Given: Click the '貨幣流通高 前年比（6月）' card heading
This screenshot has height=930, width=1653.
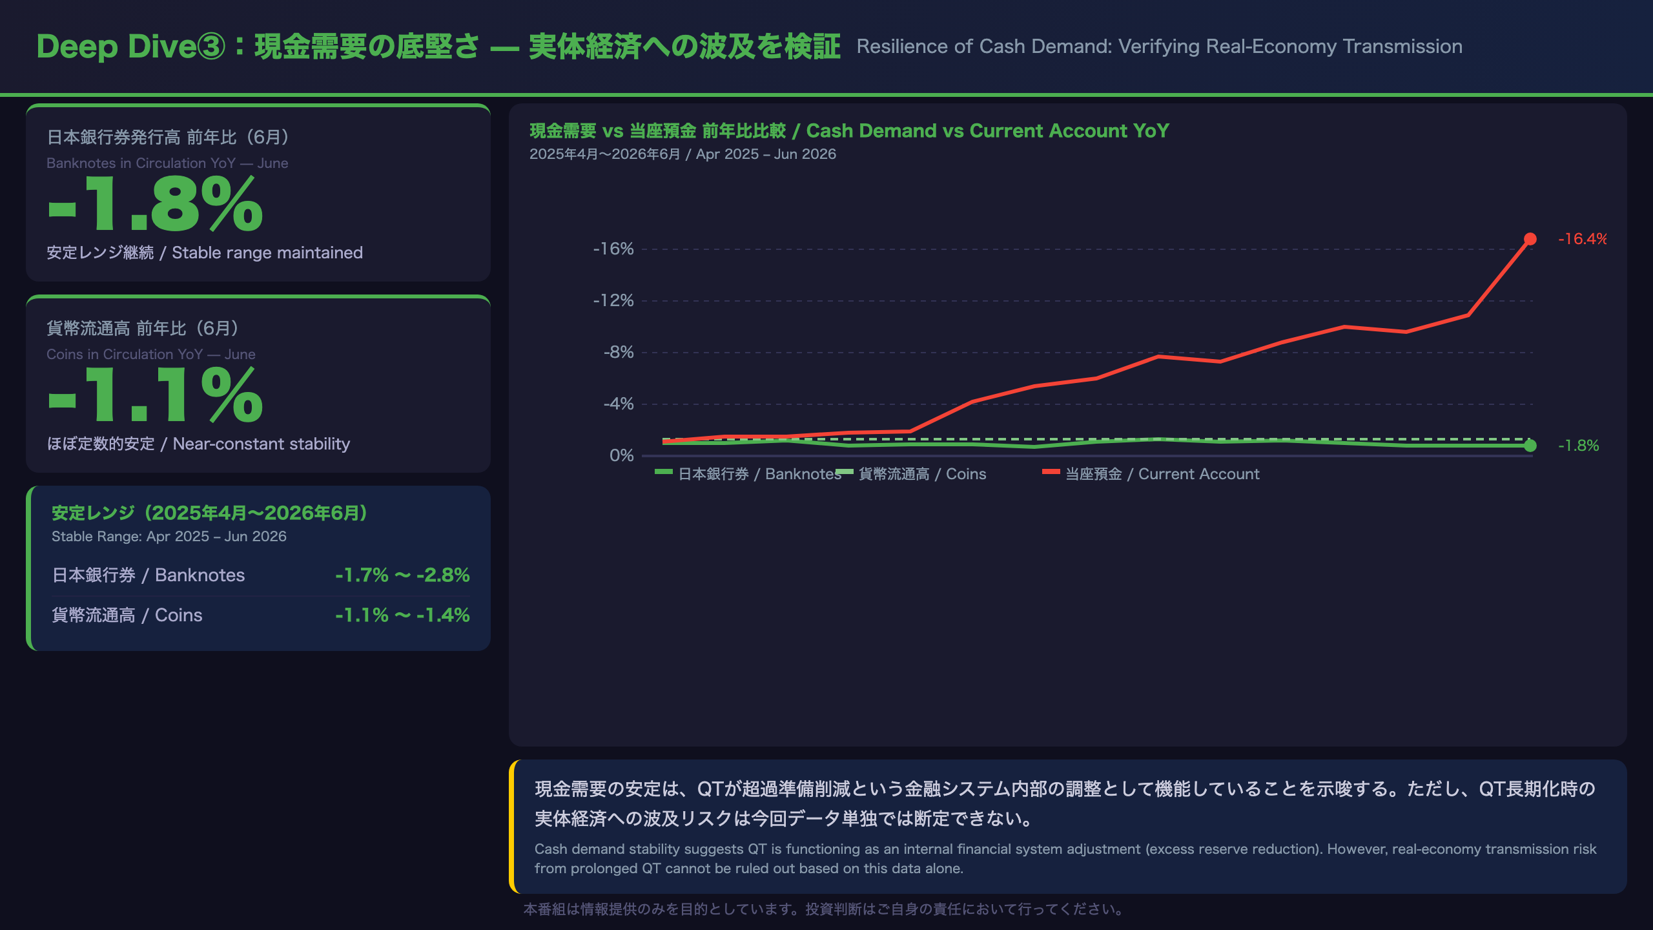Looking at the screenshot, I should coord(143,328).
